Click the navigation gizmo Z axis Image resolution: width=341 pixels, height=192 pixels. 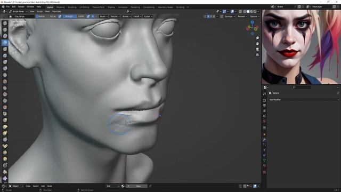click(252, 22)
